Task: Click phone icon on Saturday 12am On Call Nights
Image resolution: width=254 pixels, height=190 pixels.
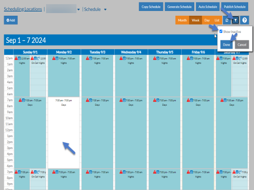Action: pyautogui.click(x=240, y=58)
